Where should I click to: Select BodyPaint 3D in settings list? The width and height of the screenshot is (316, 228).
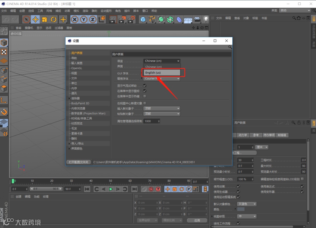click(80, 103)
